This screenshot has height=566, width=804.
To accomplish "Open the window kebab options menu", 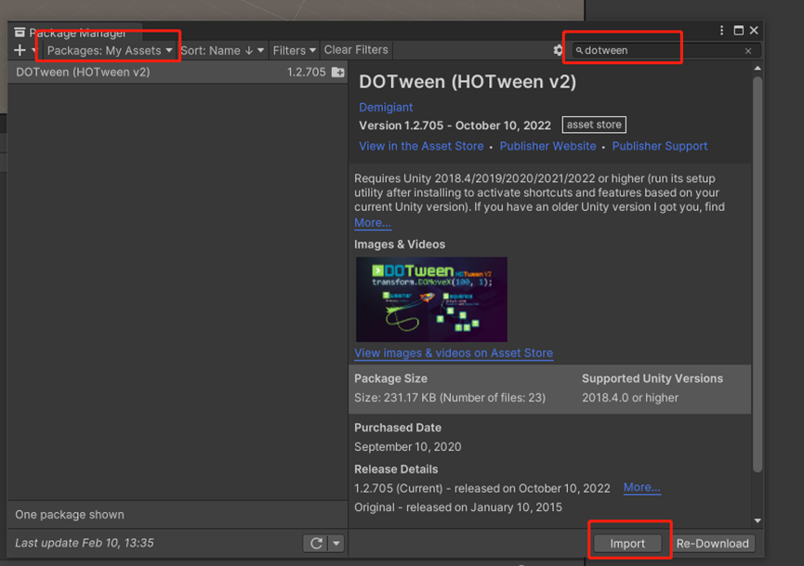I will 721,31.
